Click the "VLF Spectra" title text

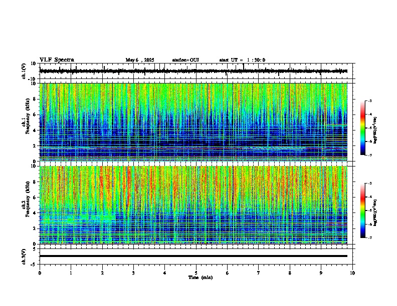[x=57, y=60]
